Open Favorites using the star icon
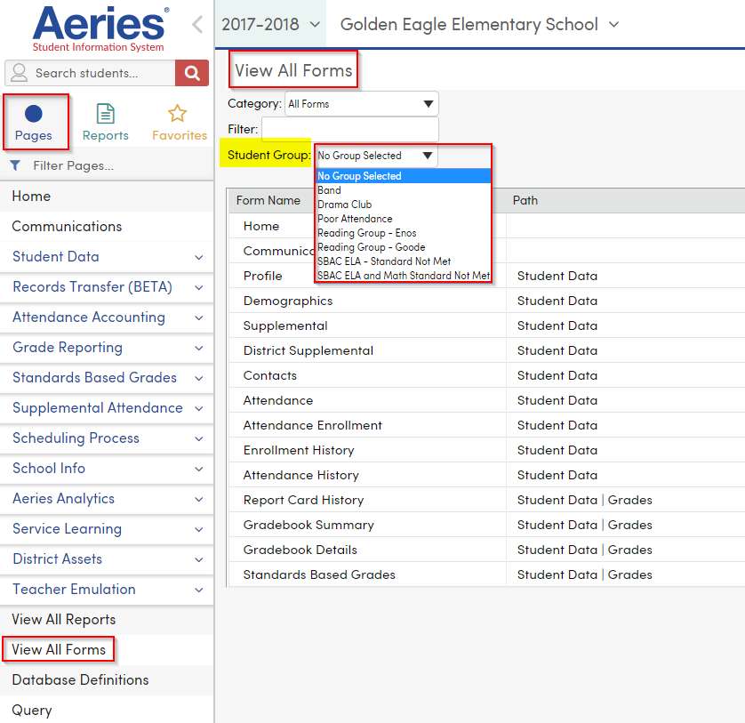This screenshot has height=723, width=745. tap(179, 113)
